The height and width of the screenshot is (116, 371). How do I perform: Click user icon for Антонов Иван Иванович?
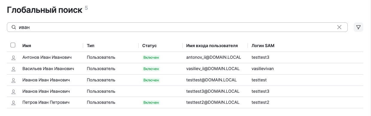13,58
